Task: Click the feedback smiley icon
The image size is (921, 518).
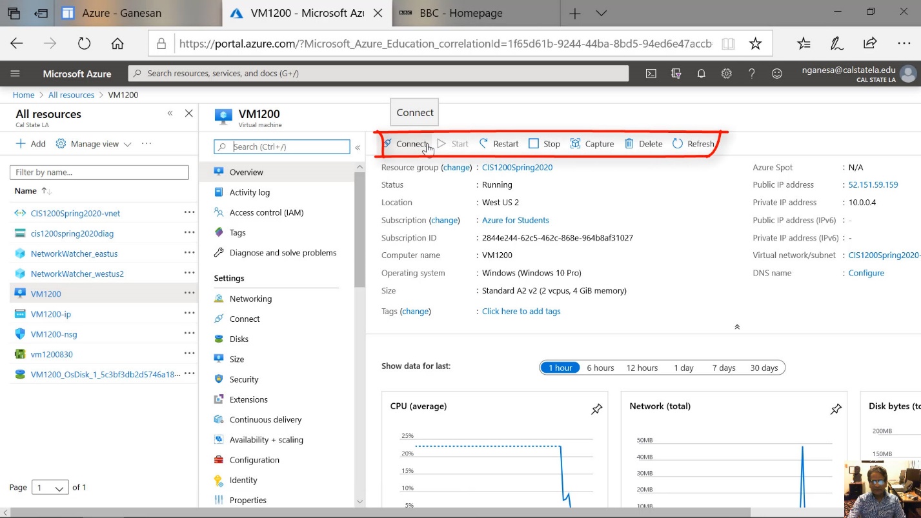Action: (x=777, y=74)
